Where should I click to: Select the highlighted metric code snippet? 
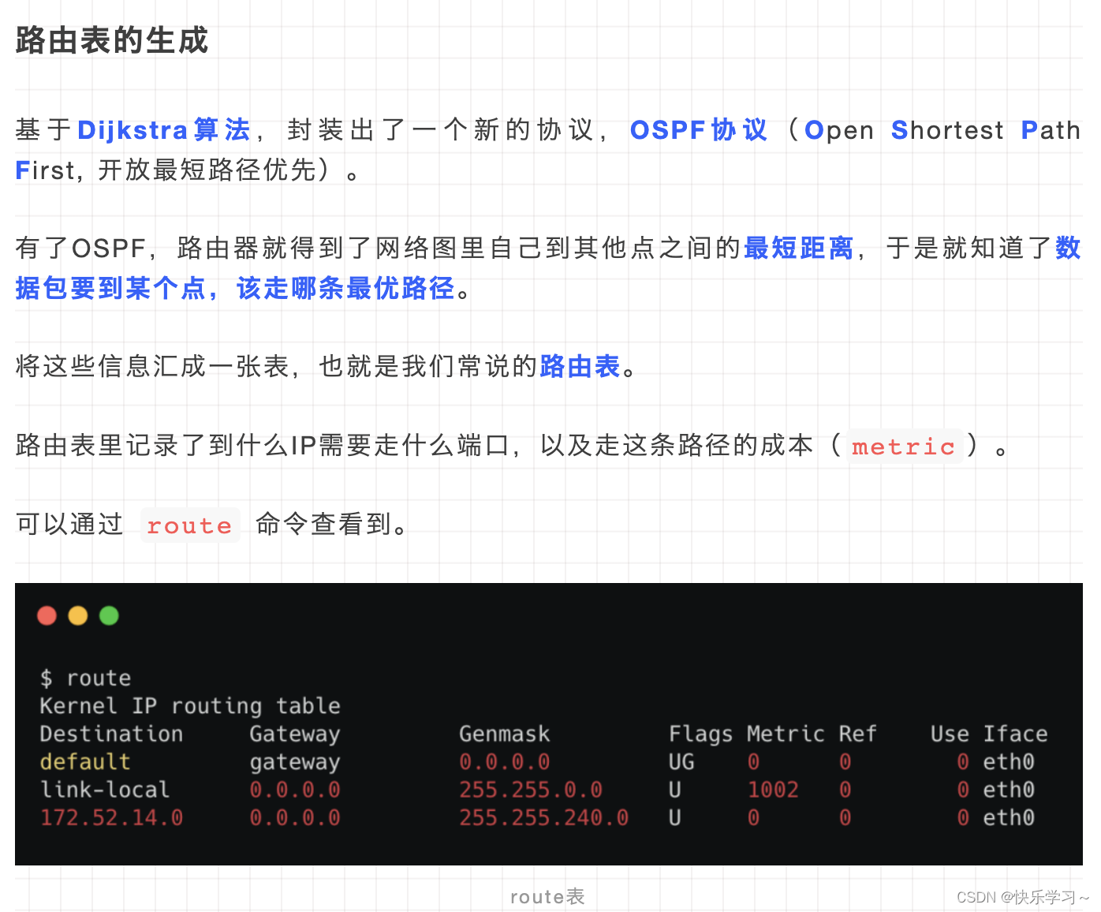[x=904, y=447]
